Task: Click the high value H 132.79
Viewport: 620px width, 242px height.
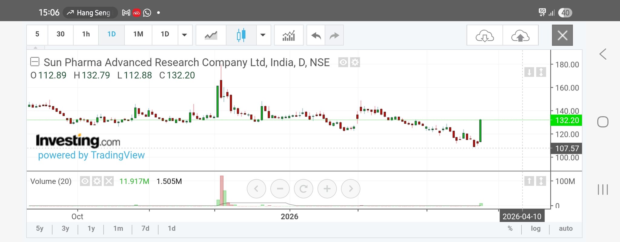Action: [92, 75]
